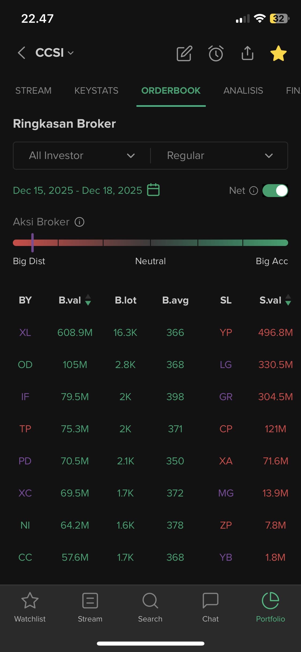The image size is (301, 652).
Task: Select seller broker YP
Action: click(x=226, y=332)
